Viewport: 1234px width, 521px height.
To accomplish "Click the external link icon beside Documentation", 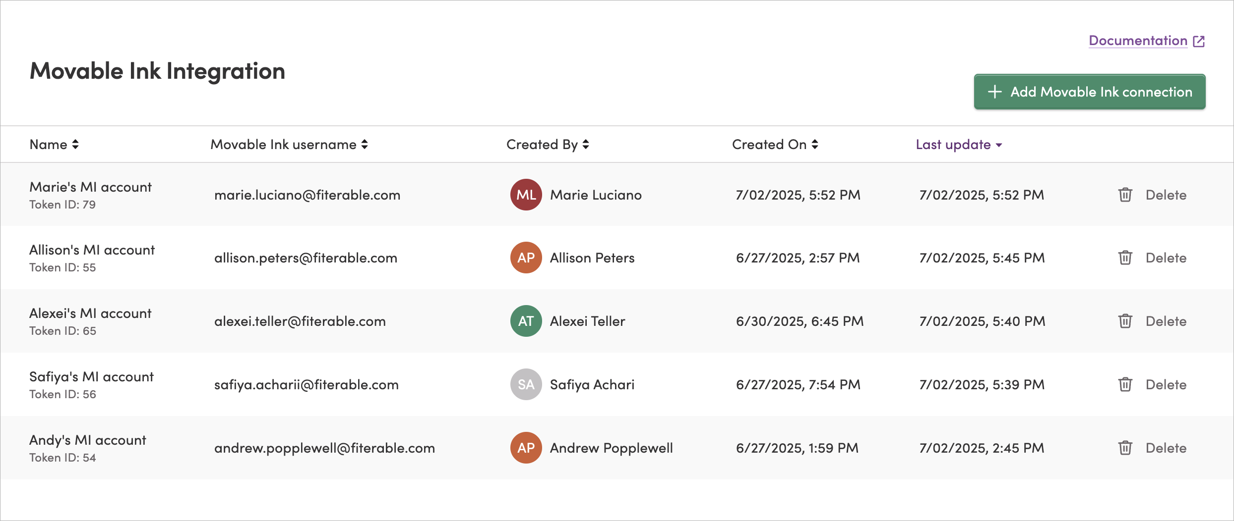I will (x=1199, y=41).
